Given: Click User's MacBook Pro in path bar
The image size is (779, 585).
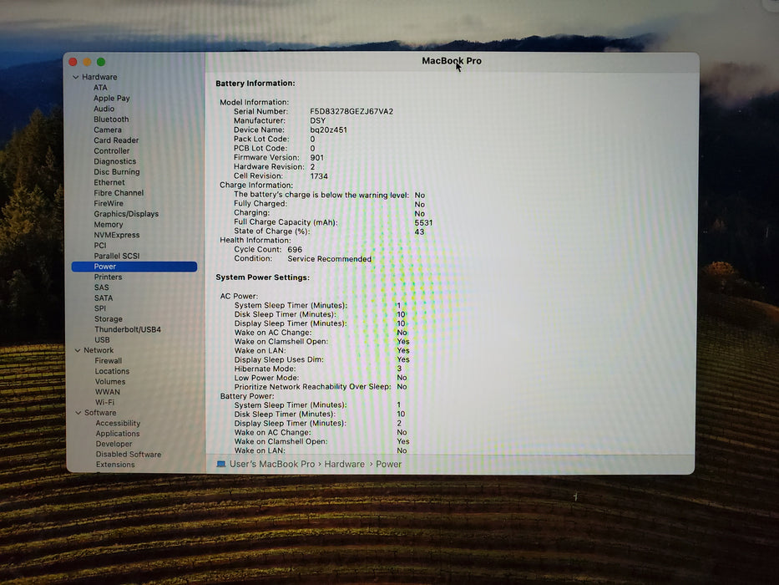Looking at the screenshot, I should coord(272,464).
